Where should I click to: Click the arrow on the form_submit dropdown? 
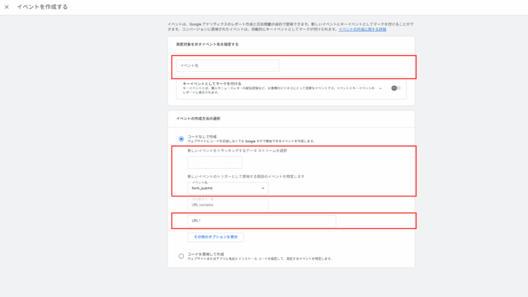pyautogui.click(x=263, y=189)
